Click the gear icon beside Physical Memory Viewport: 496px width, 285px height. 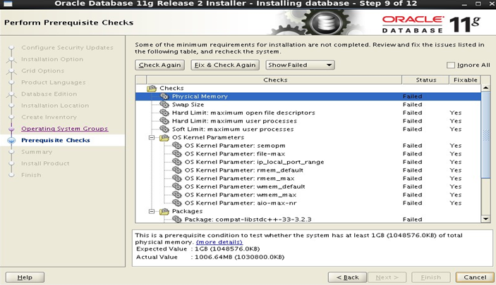pos(164,96)
